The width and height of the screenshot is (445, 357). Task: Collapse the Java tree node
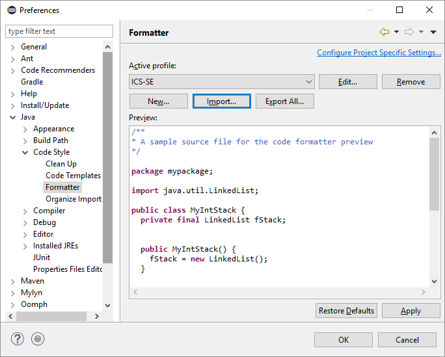pos(13,117)
